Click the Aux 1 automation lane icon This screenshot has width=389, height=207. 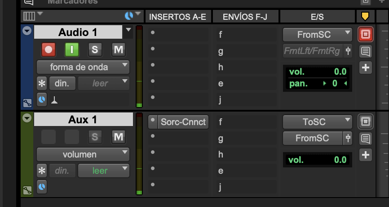tap(27, 190)
